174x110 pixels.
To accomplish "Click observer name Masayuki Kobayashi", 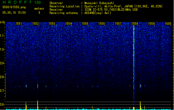I will point(99,3).
